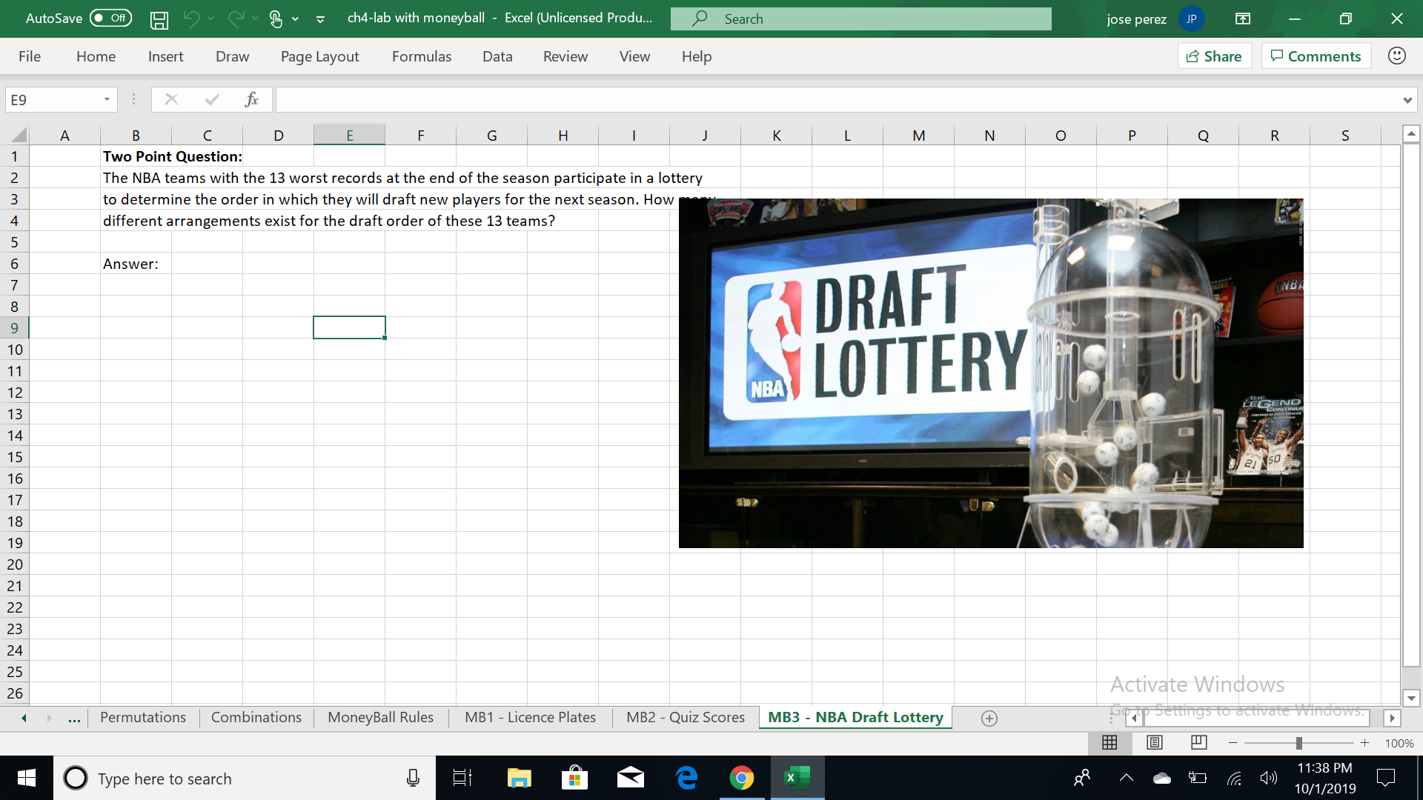Click the Touch/Mouse mode icon
The height and width of the screenshot is (800, 1423).
pyautogui.click(x=276, y=19)
